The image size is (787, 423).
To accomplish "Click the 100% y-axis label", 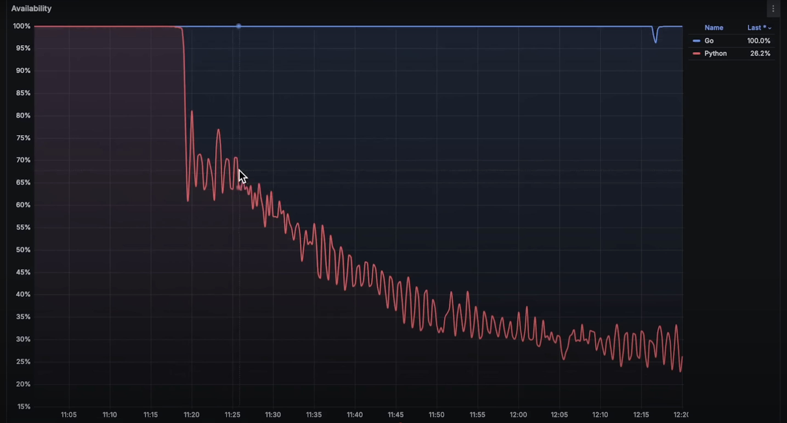I will coord(22,26).
